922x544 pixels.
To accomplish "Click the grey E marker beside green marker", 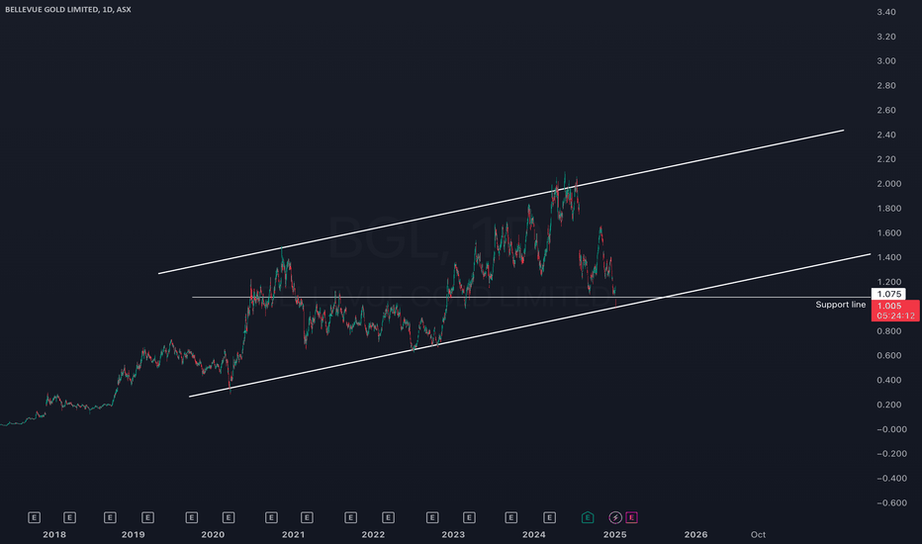I will click(x=549, y=517).
